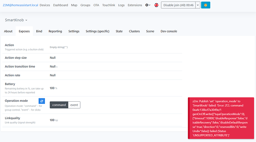Click the Operation mode refresh icon
Screen dimensions: 256x142
click(x=42, y=101)
